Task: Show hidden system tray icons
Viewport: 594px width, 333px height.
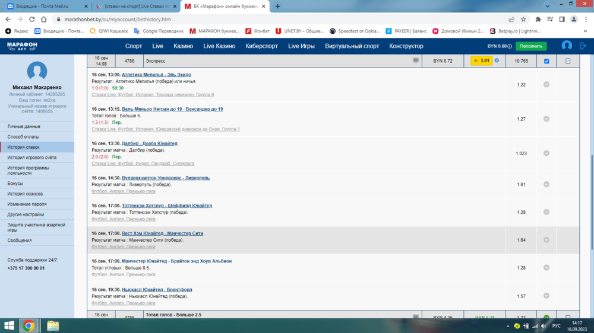Action: pos(506,325)
